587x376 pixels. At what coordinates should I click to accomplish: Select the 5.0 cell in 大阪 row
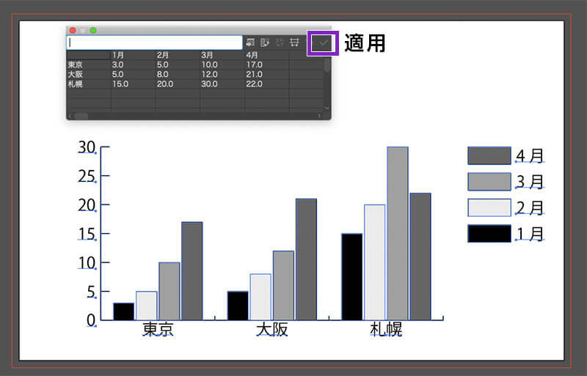point(133,75)
